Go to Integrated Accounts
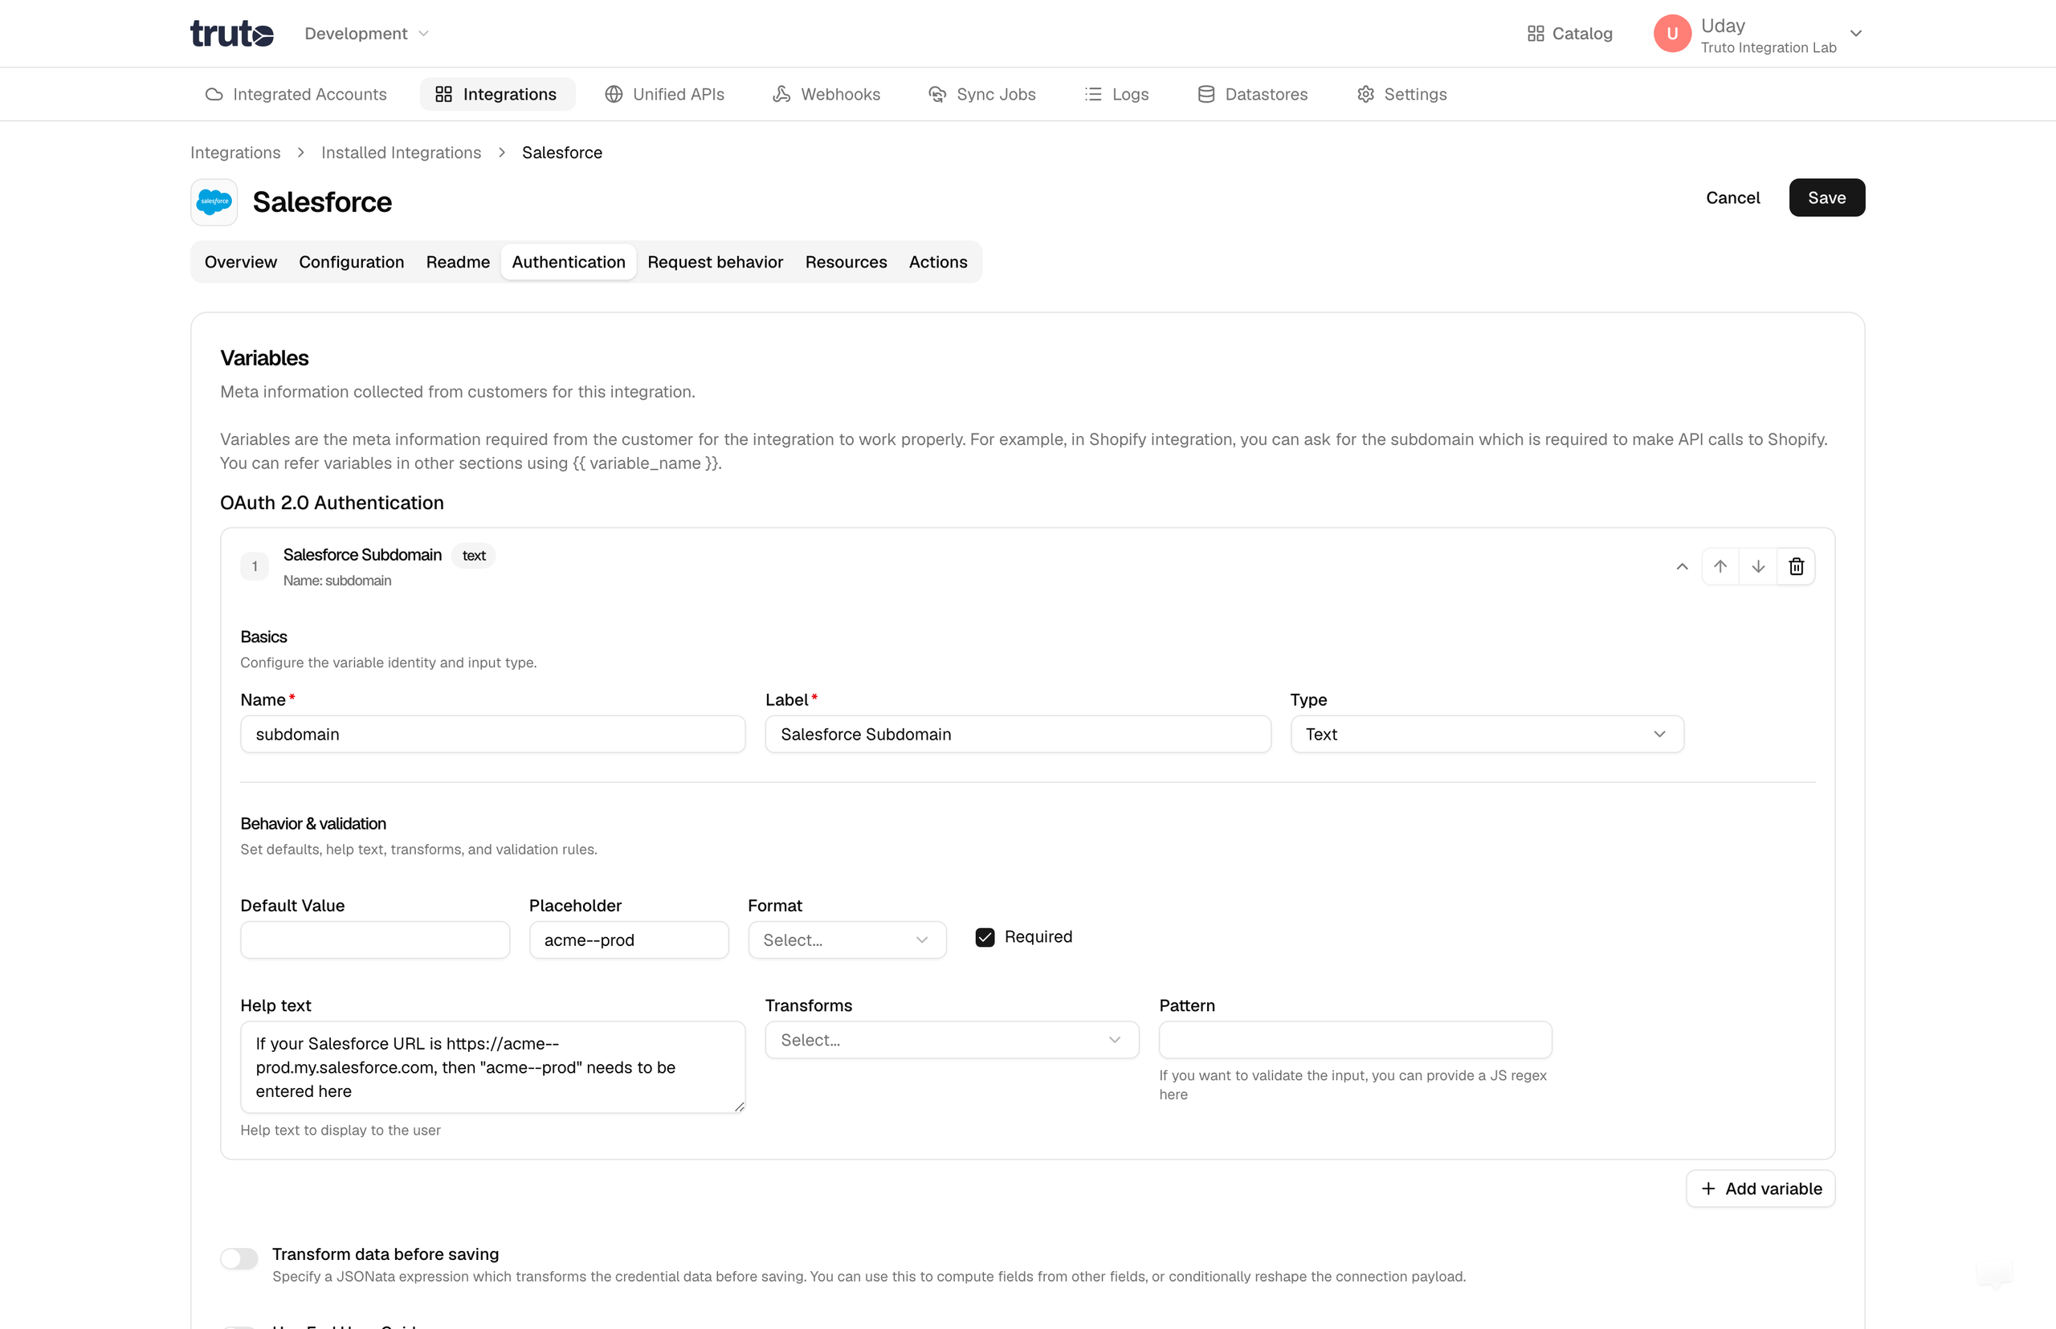This screenshot has height=1329, width=2056. [x=296, y=94]
